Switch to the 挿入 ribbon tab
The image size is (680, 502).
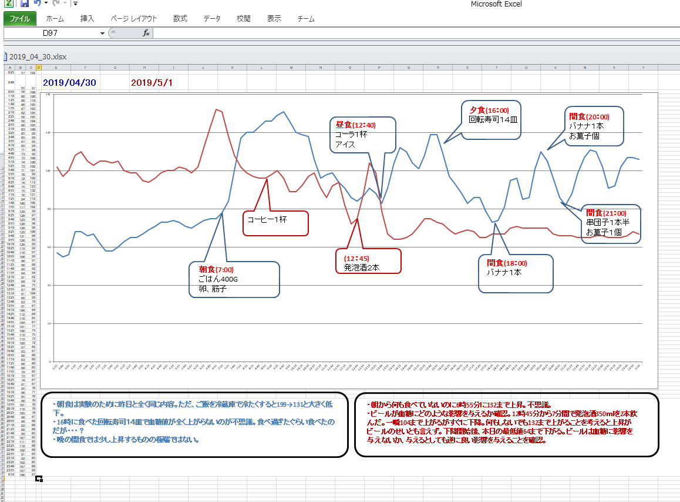click(x=87, y=19)
